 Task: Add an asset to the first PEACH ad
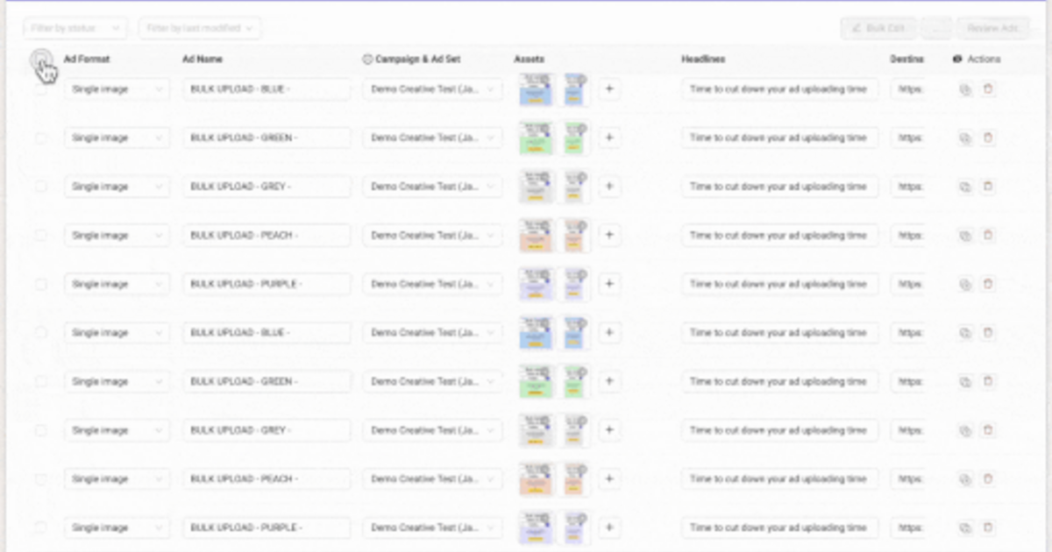coord(609,235)
